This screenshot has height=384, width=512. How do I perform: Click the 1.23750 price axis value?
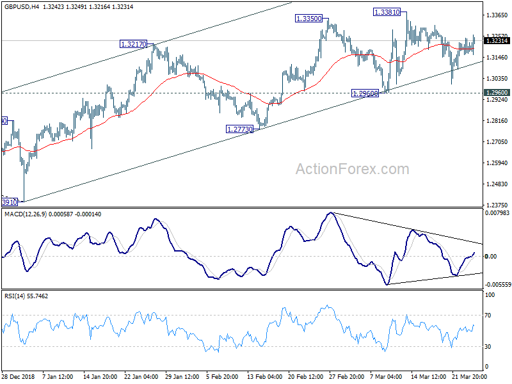[x=497, y=205]
